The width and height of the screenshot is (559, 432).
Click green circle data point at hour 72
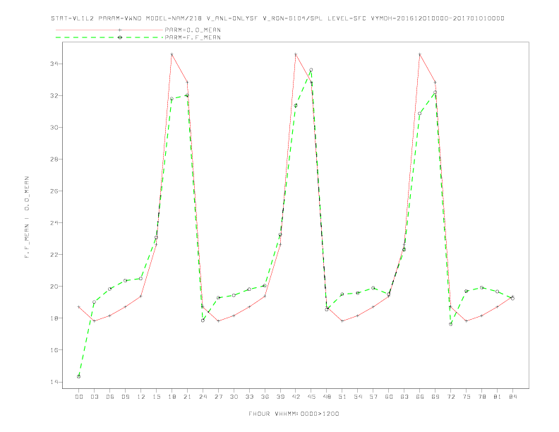tap(451, 325)
